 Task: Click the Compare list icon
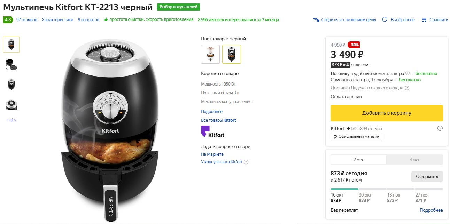click(x=424, y=20)
